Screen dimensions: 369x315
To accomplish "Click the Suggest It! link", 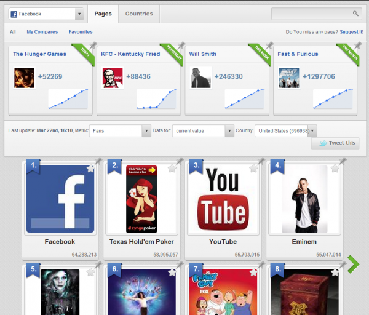I will (352, 32).
